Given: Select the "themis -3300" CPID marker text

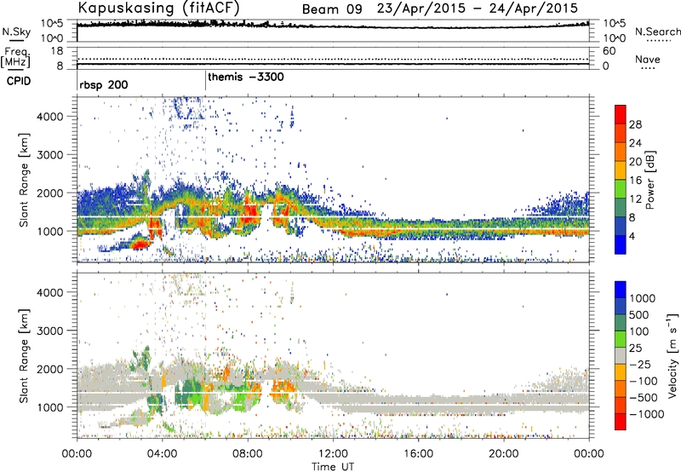Looking at the screenshot, I should [246, 77].
